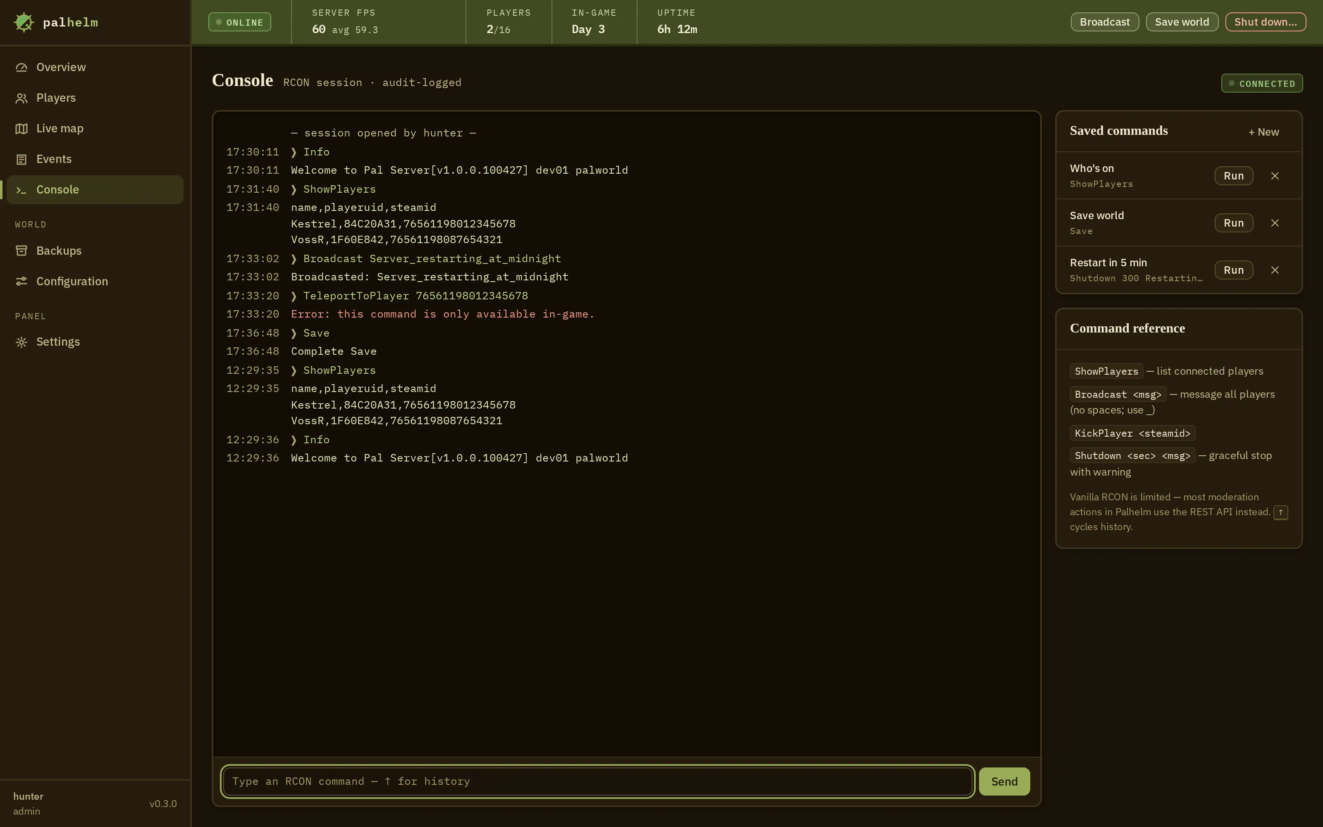This screenshot has height=827, width=1323.
Task: Click the v0.3.0 version label
Action: [x=163, y=803]
